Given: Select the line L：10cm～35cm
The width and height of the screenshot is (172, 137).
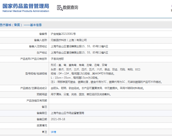Looking at the screenshot, I should [x=75, y=78].
